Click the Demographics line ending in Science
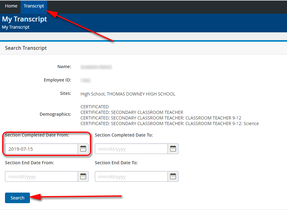This screenshot has height=210, width=287. coord(169,124)
